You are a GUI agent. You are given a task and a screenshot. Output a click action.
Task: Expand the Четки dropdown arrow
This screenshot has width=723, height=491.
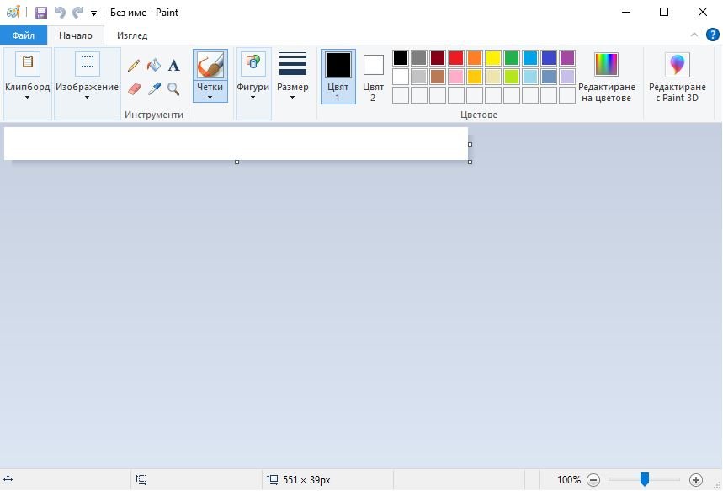[210, 98]
